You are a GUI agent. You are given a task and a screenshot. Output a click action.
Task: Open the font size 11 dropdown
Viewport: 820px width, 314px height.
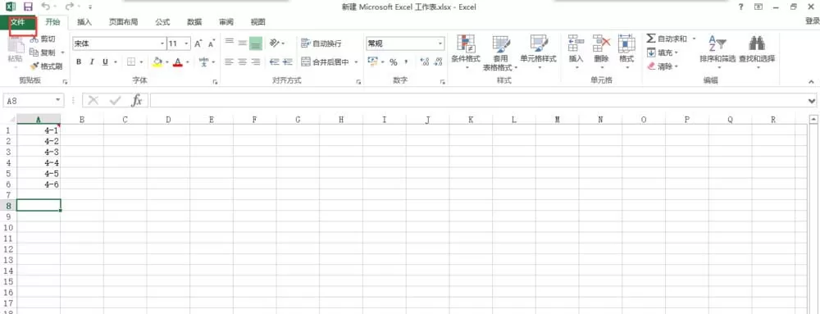[x=187, y=44]
